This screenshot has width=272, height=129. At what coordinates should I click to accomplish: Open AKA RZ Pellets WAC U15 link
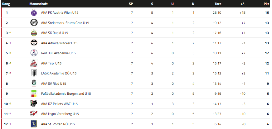click(59, 104)
